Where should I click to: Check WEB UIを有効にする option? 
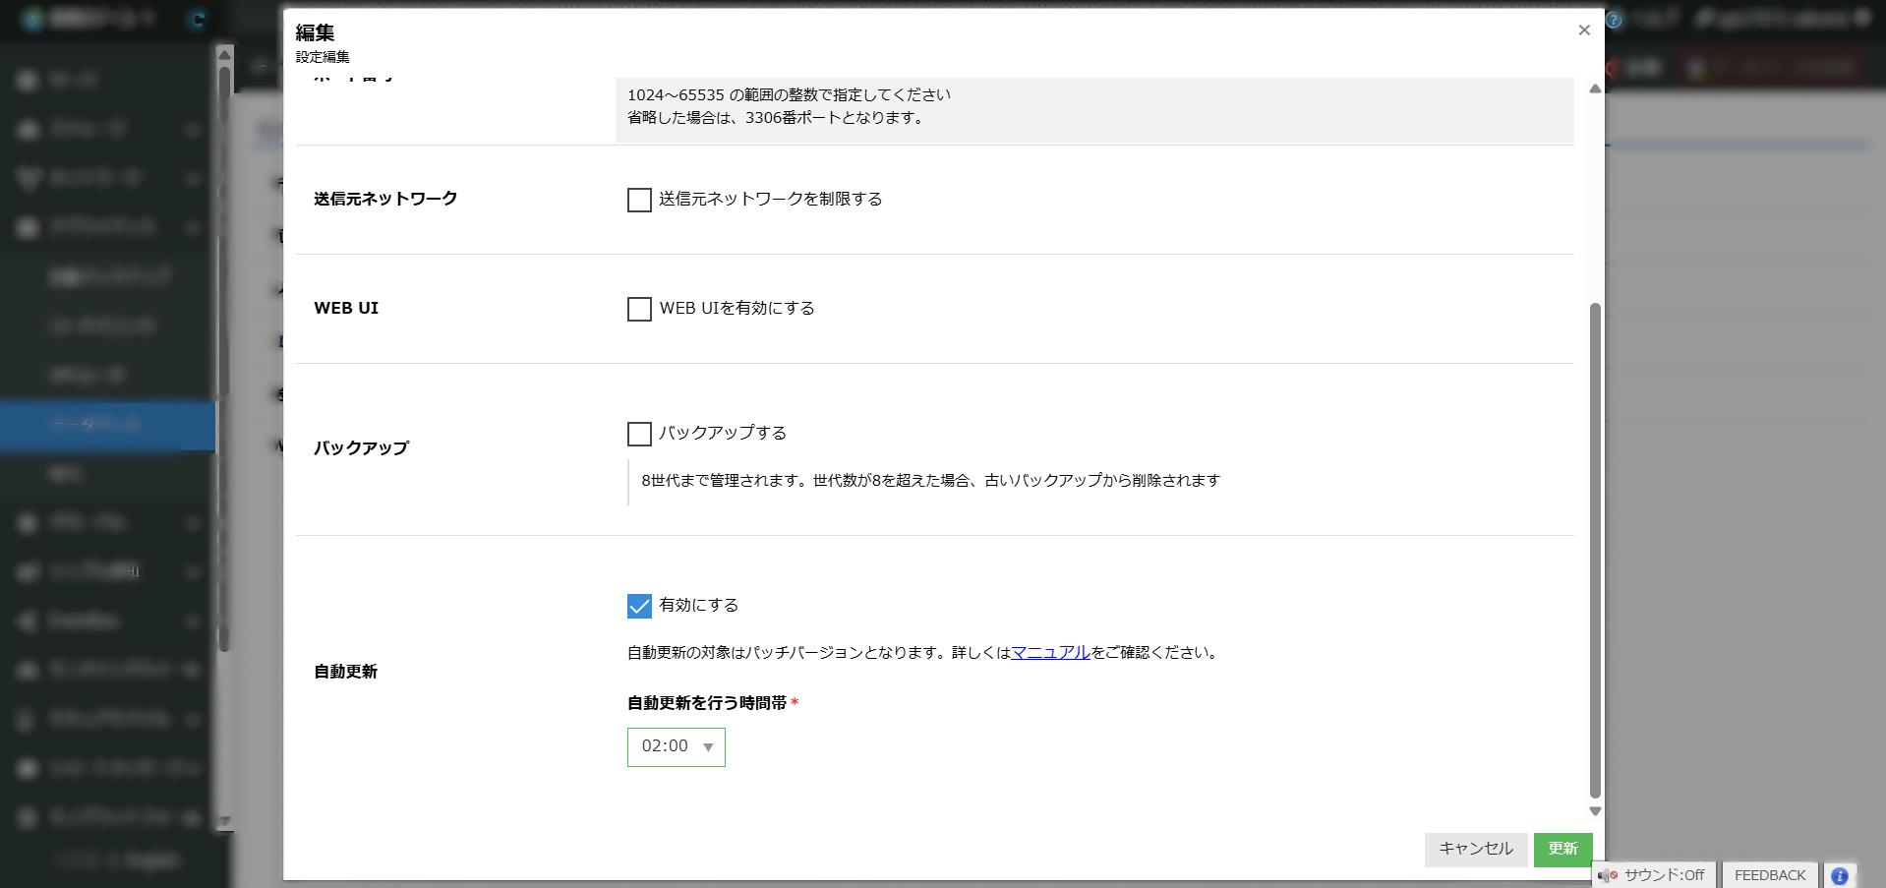click(639, 309)
